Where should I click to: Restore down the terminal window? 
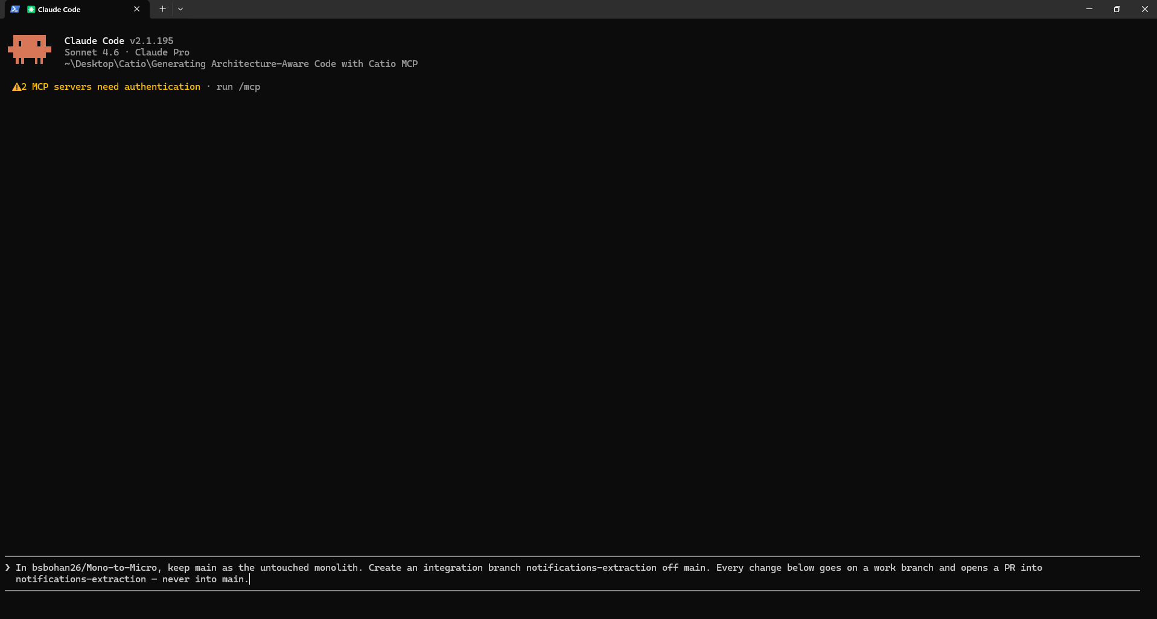click(1117, 9)
